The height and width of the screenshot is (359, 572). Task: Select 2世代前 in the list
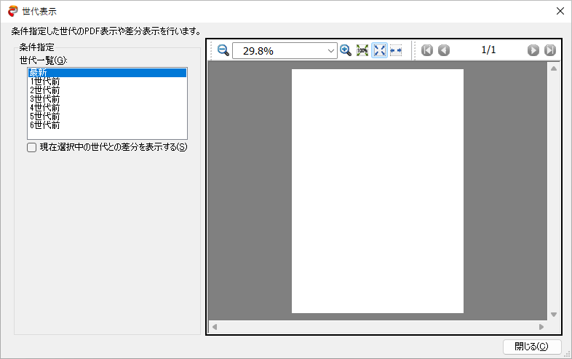tap(107, 90)
